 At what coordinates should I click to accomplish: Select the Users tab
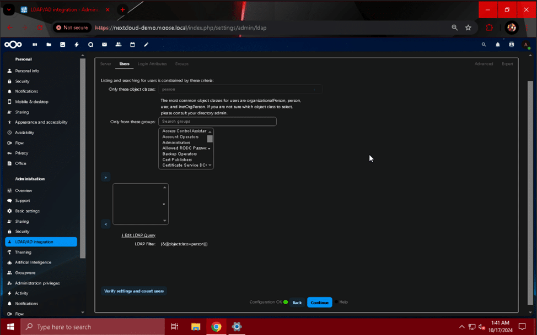coord(124,64)
